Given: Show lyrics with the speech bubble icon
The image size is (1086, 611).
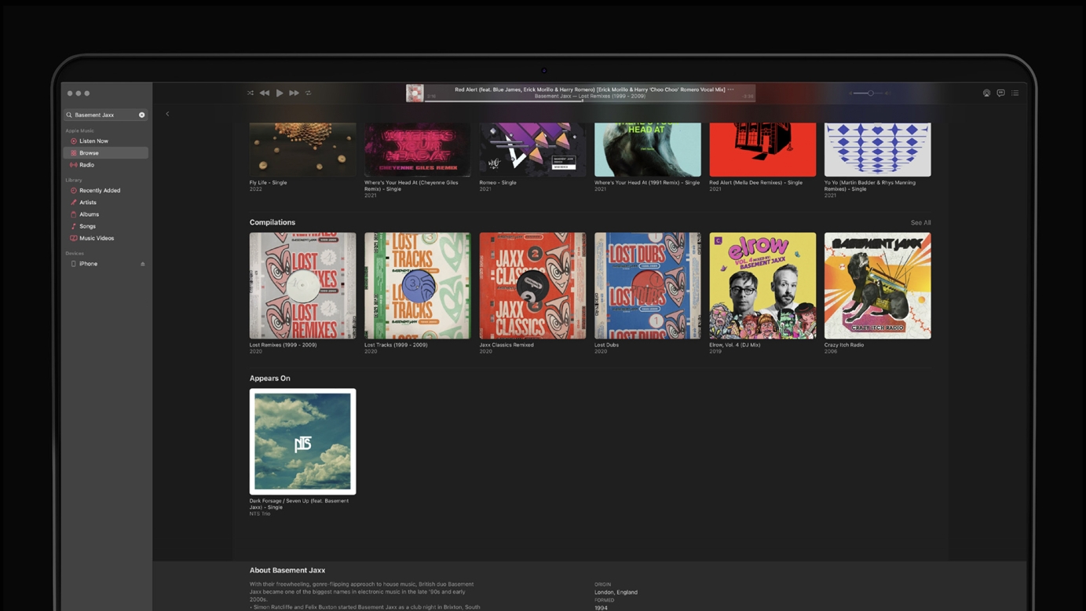Looking at the screenshot, I should (x=1000, y=93).
